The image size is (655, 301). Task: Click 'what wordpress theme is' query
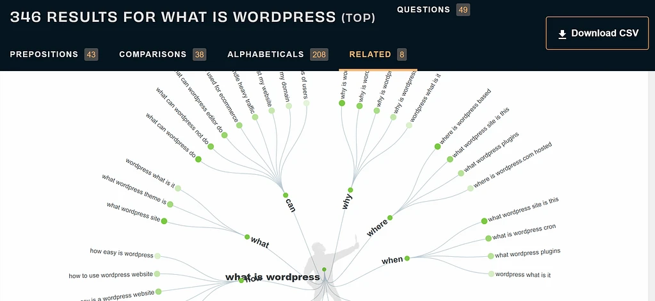pos(134,189)
